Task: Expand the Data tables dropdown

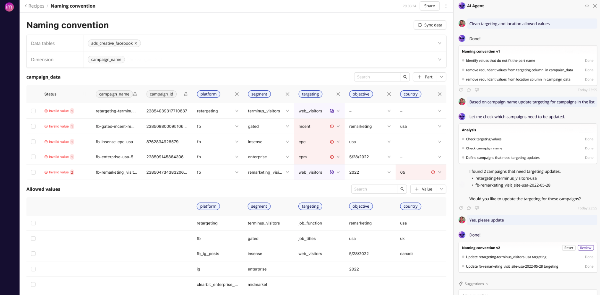Action: 439,43
